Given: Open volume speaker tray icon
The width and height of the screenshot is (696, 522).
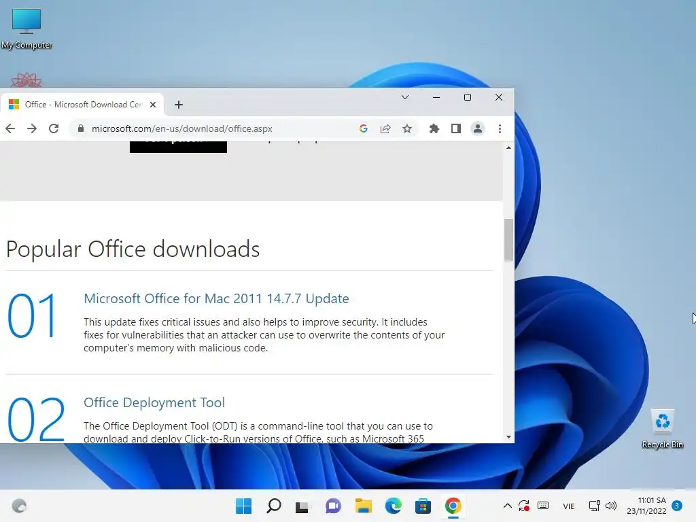Looking at the screenshot, I should coord(611,506).
